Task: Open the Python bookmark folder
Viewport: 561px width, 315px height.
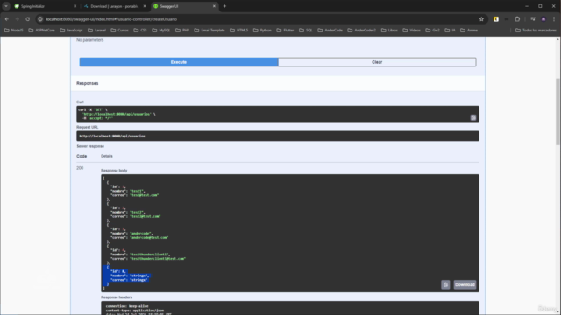Action: [x=262, y=31]
